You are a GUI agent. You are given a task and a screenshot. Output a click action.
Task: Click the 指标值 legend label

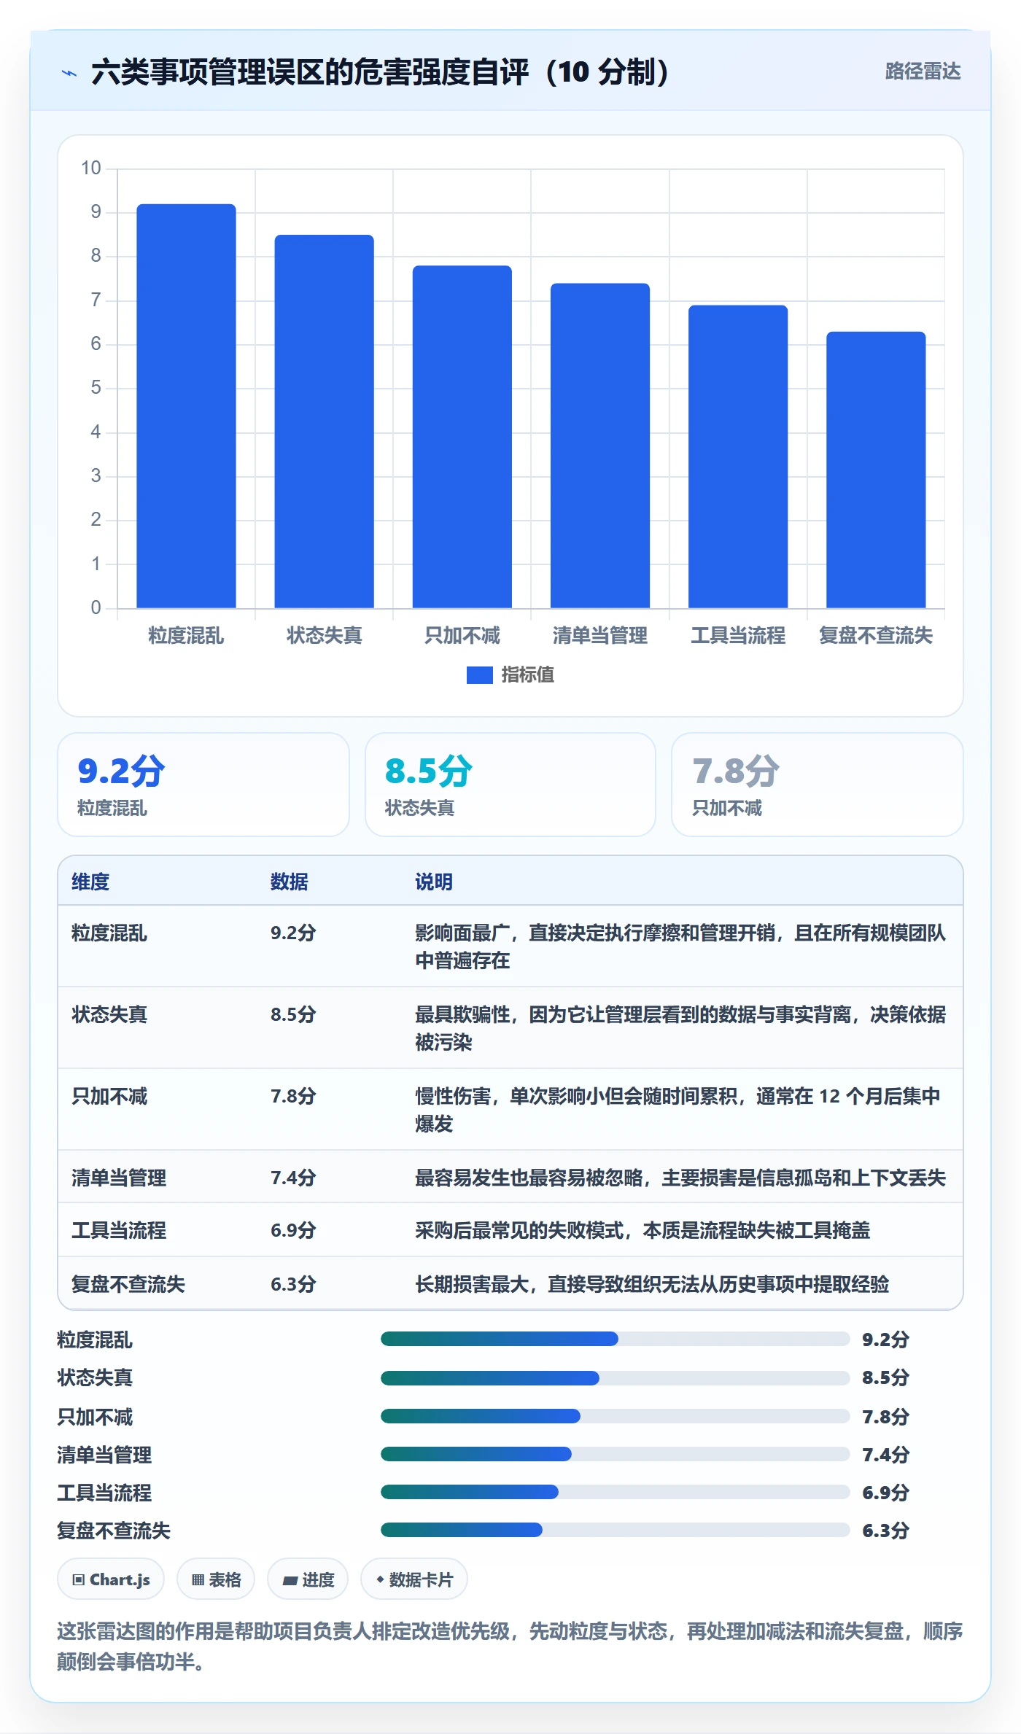tap(527, 675)
